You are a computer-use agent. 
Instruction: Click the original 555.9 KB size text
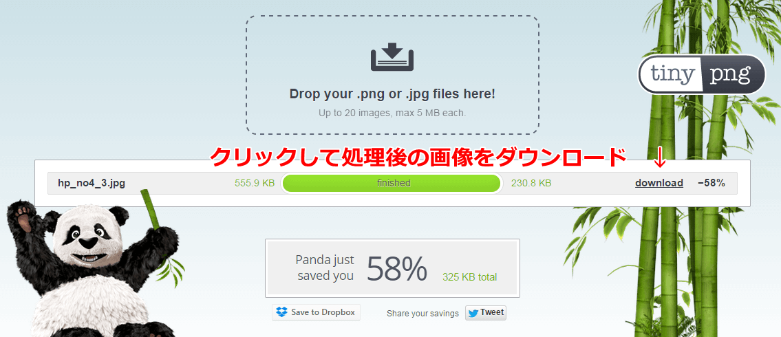pos(255,183)
